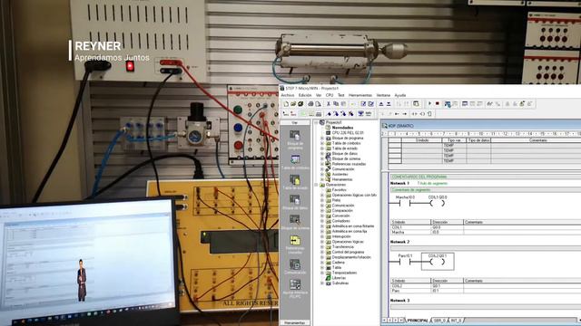Expand the Asistentes tree node
This screenshot has width=581, height=326.
pyautogui.click(x=322, y=174)
